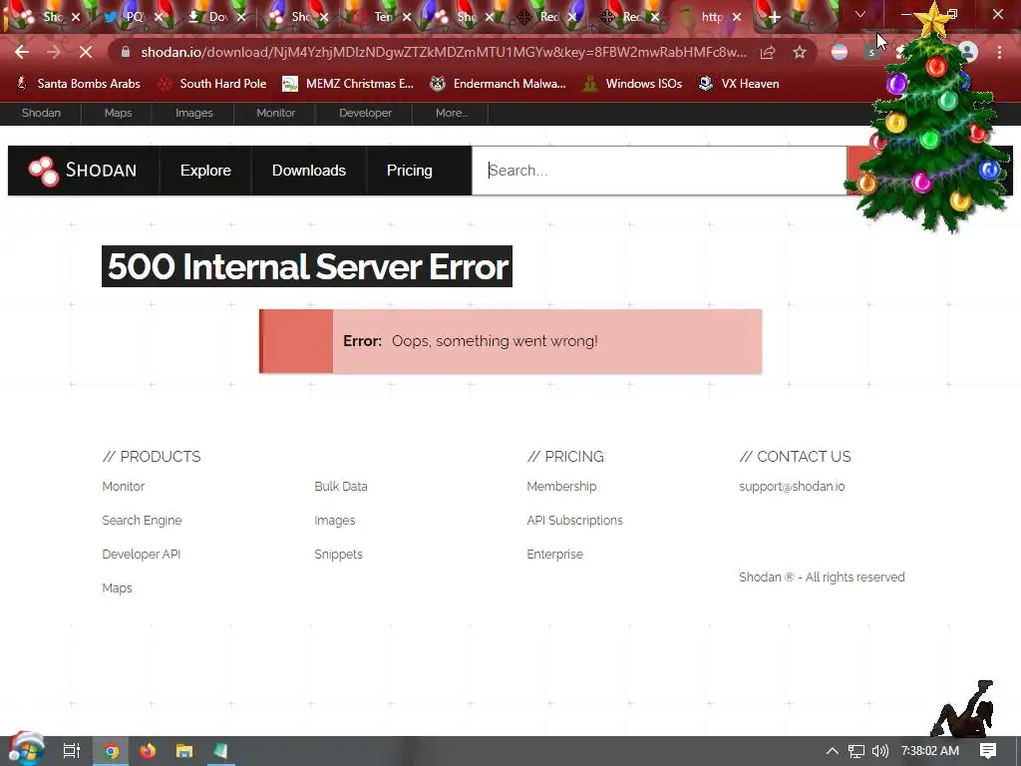Click the volume speaker tray icon
This screenshot has height=766, width=1021.
(879, 751)
